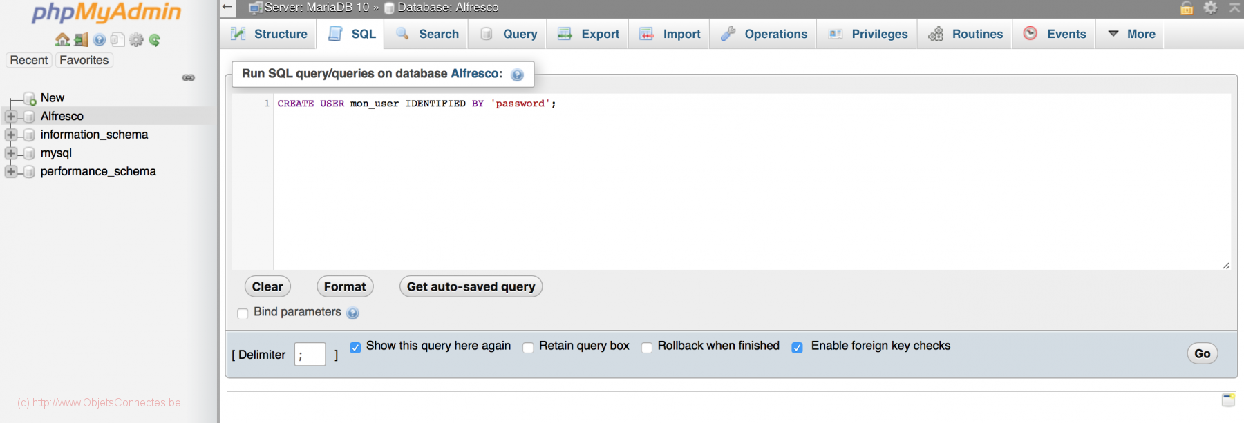Screen dimensions: 1244x423
Task: Check Retain query box
Action: click(x=528, y=347)
